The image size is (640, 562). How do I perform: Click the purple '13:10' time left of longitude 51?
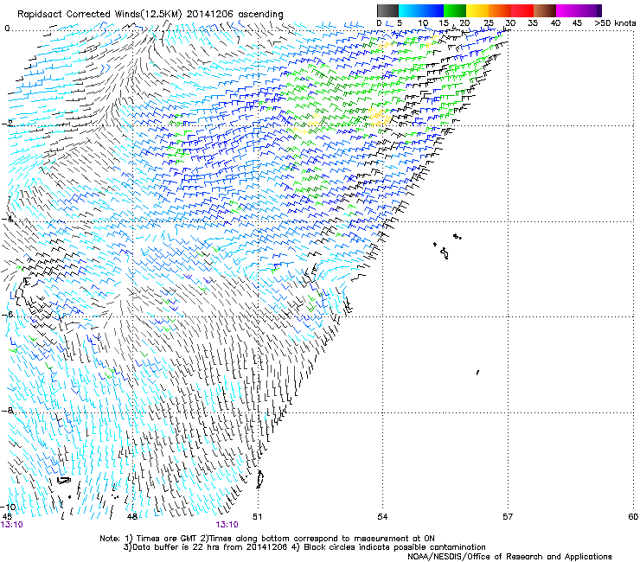pyautogui.click(x=227, y=525)
